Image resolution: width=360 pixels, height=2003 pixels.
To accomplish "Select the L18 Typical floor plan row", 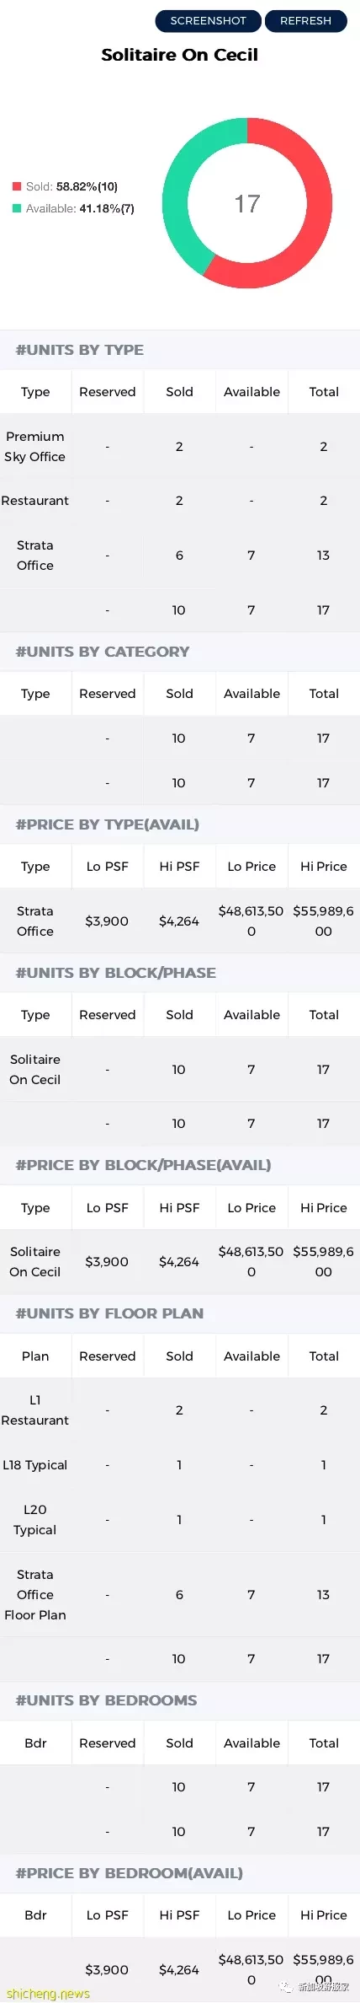I will click(180, 1465).
